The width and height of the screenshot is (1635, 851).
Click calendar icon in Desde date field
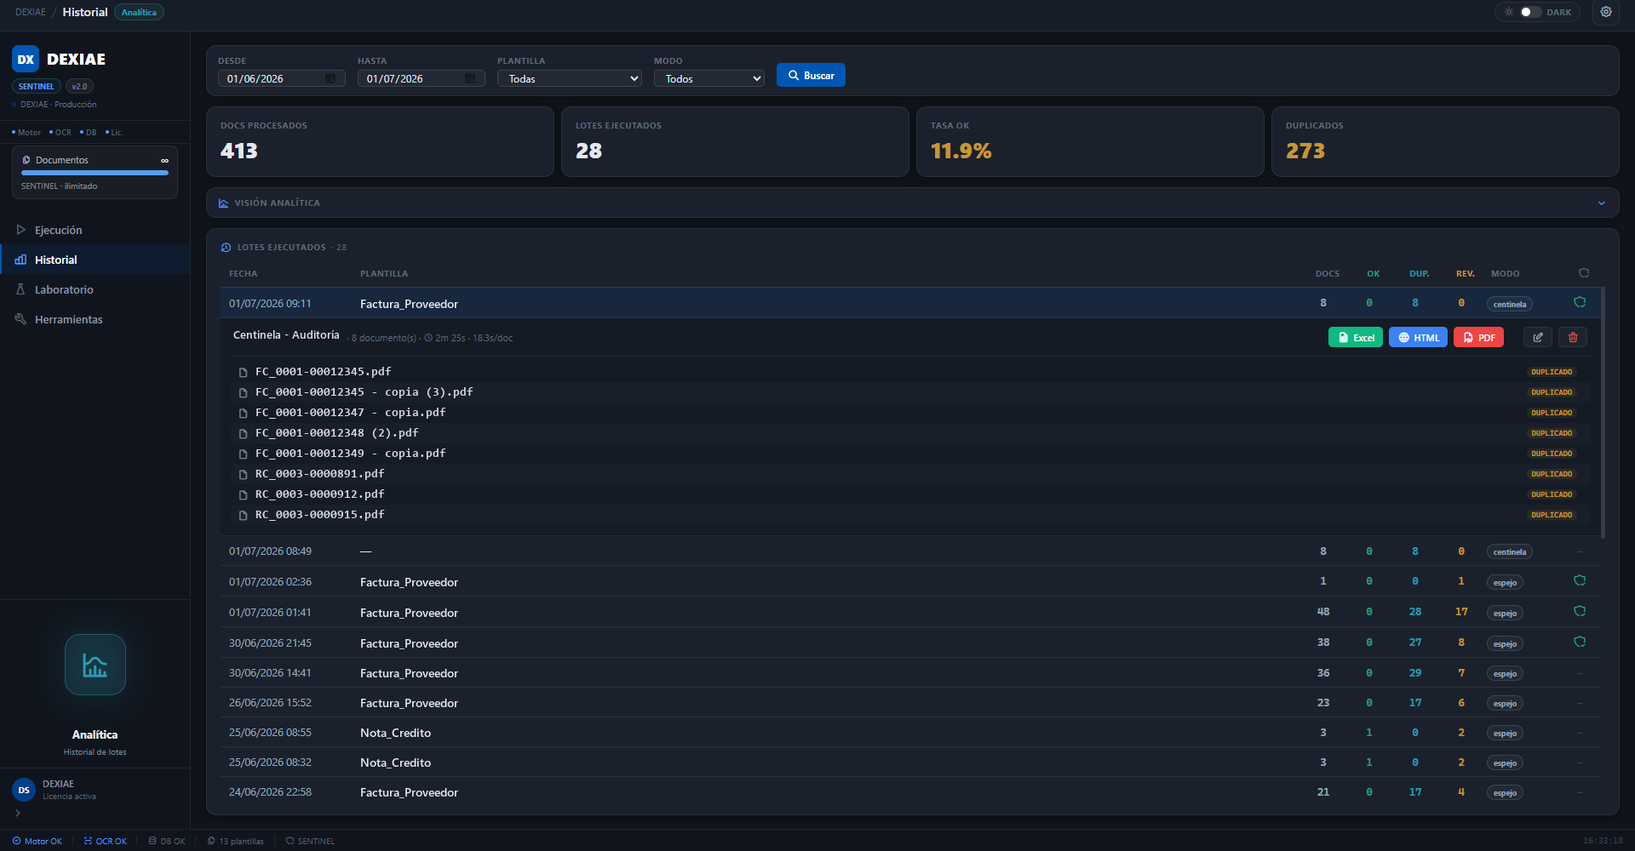point(330,78)
